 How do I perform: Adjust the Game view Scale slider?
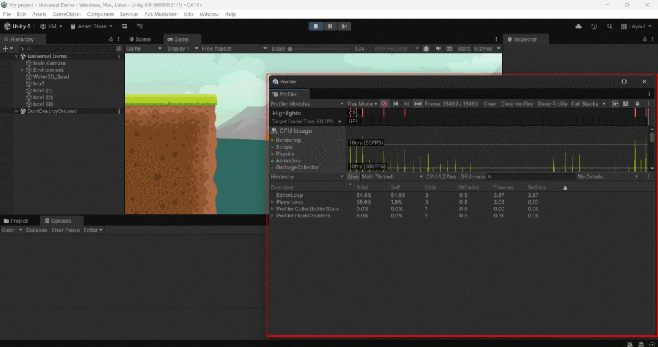point(290,49)
